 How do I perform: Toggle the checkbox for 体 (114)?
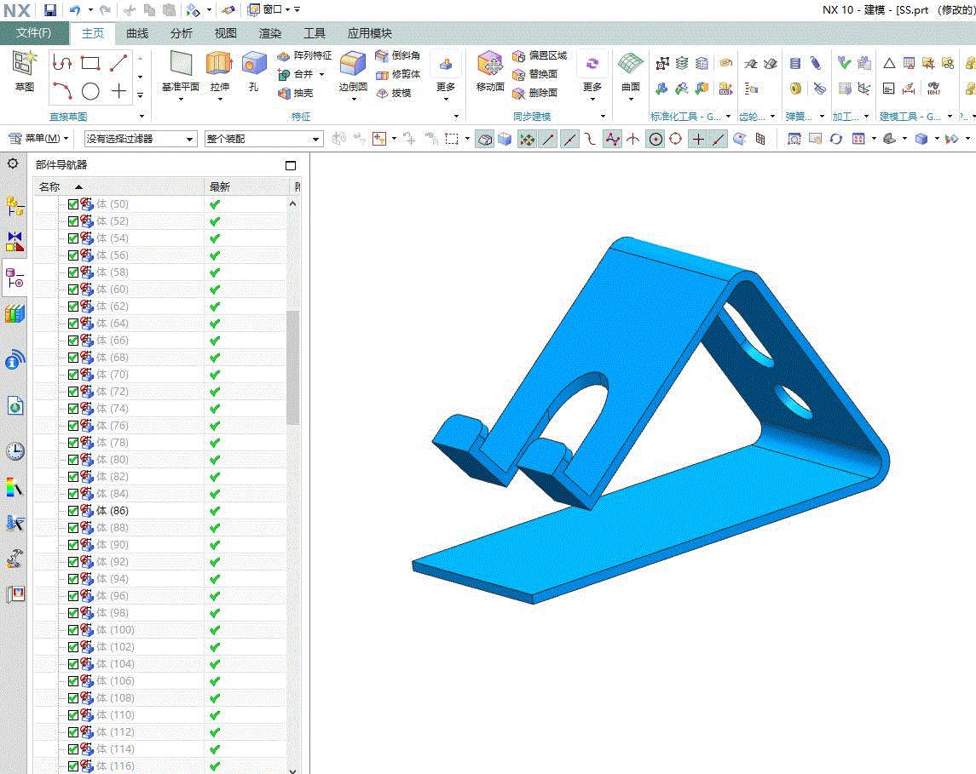(72, 748)
